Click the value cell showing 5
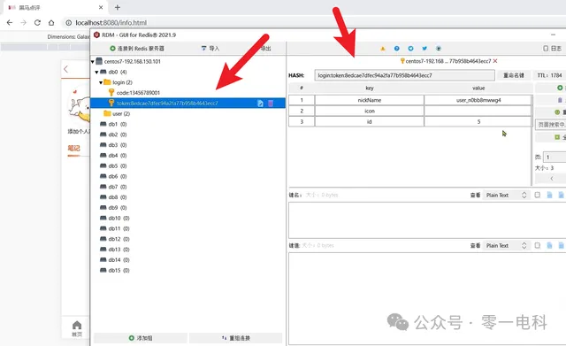566x346 pixels. [x=478, y=122]
